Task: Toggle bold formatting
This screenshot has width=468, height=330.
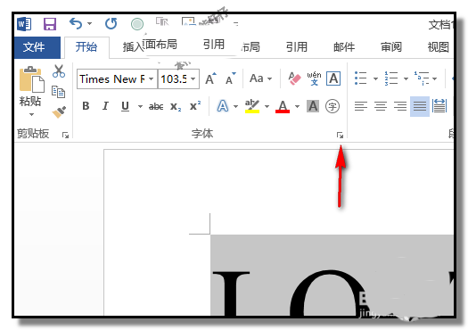Action: [x=86, y=106]
